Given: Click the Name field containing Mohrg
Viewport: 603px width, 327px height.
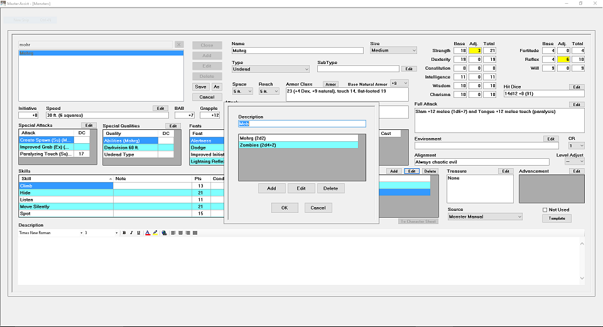Looking at the screenshot, I should coord(297,51).
